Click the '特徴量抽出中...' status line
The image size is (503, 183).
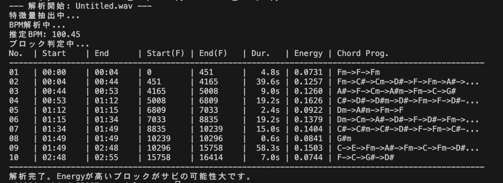pos(44,16)
